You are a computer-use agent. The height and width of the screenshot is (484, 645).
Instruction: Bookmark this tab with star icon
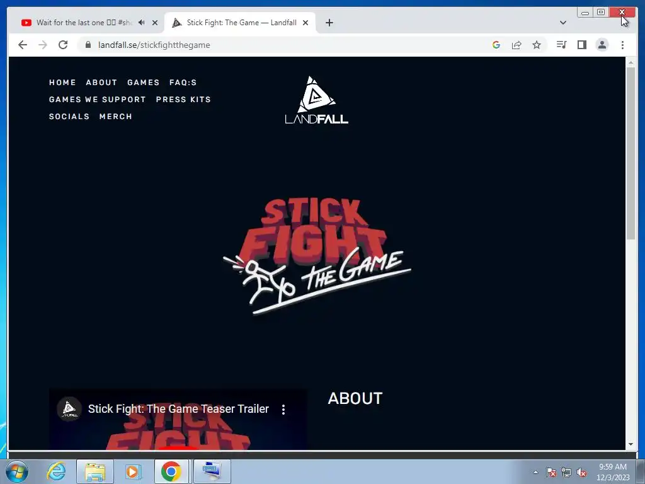tap(537, 45)
